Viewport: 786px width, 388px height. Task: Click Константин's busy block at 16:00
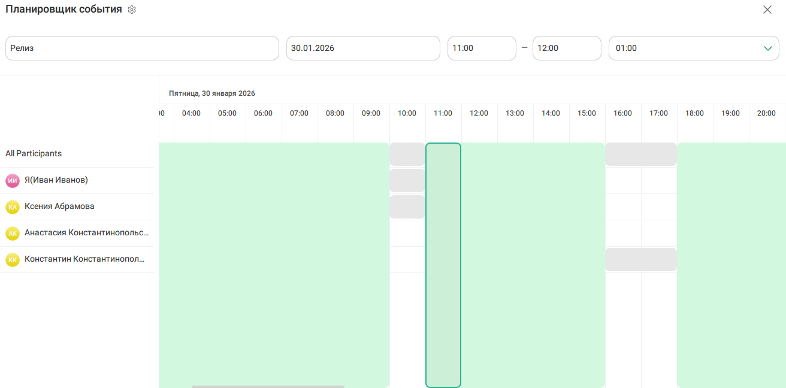click(640, 259)
